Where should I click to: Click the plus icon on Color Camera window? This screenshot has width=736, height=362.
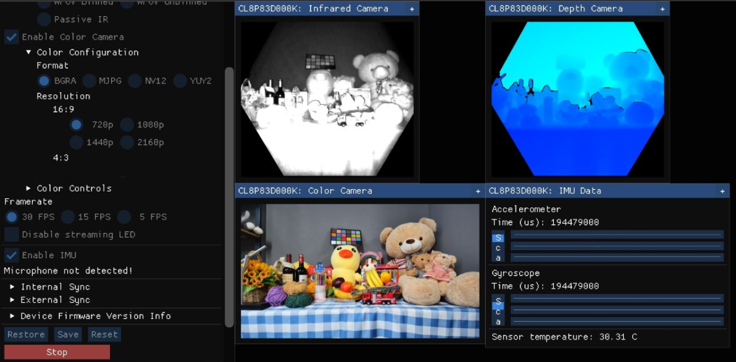pos(478,191)
